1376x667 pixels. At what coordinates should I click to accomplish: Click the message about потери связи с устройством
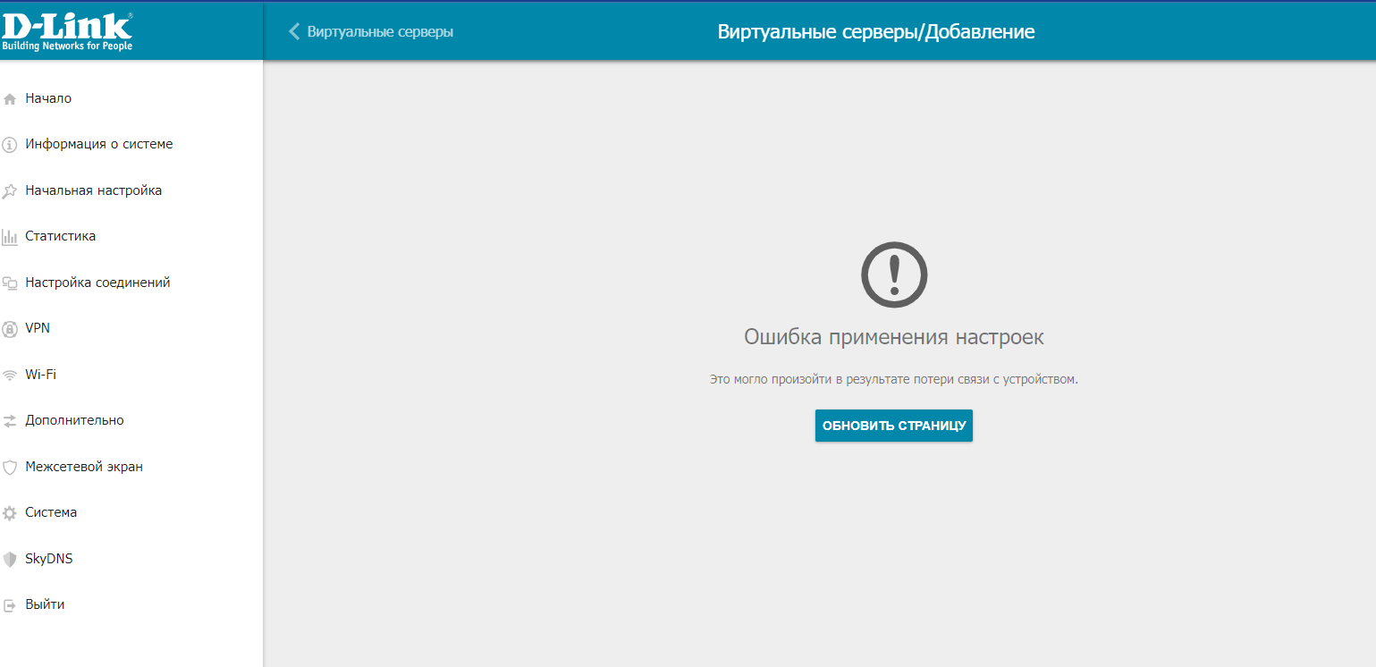tap(894, 379)
